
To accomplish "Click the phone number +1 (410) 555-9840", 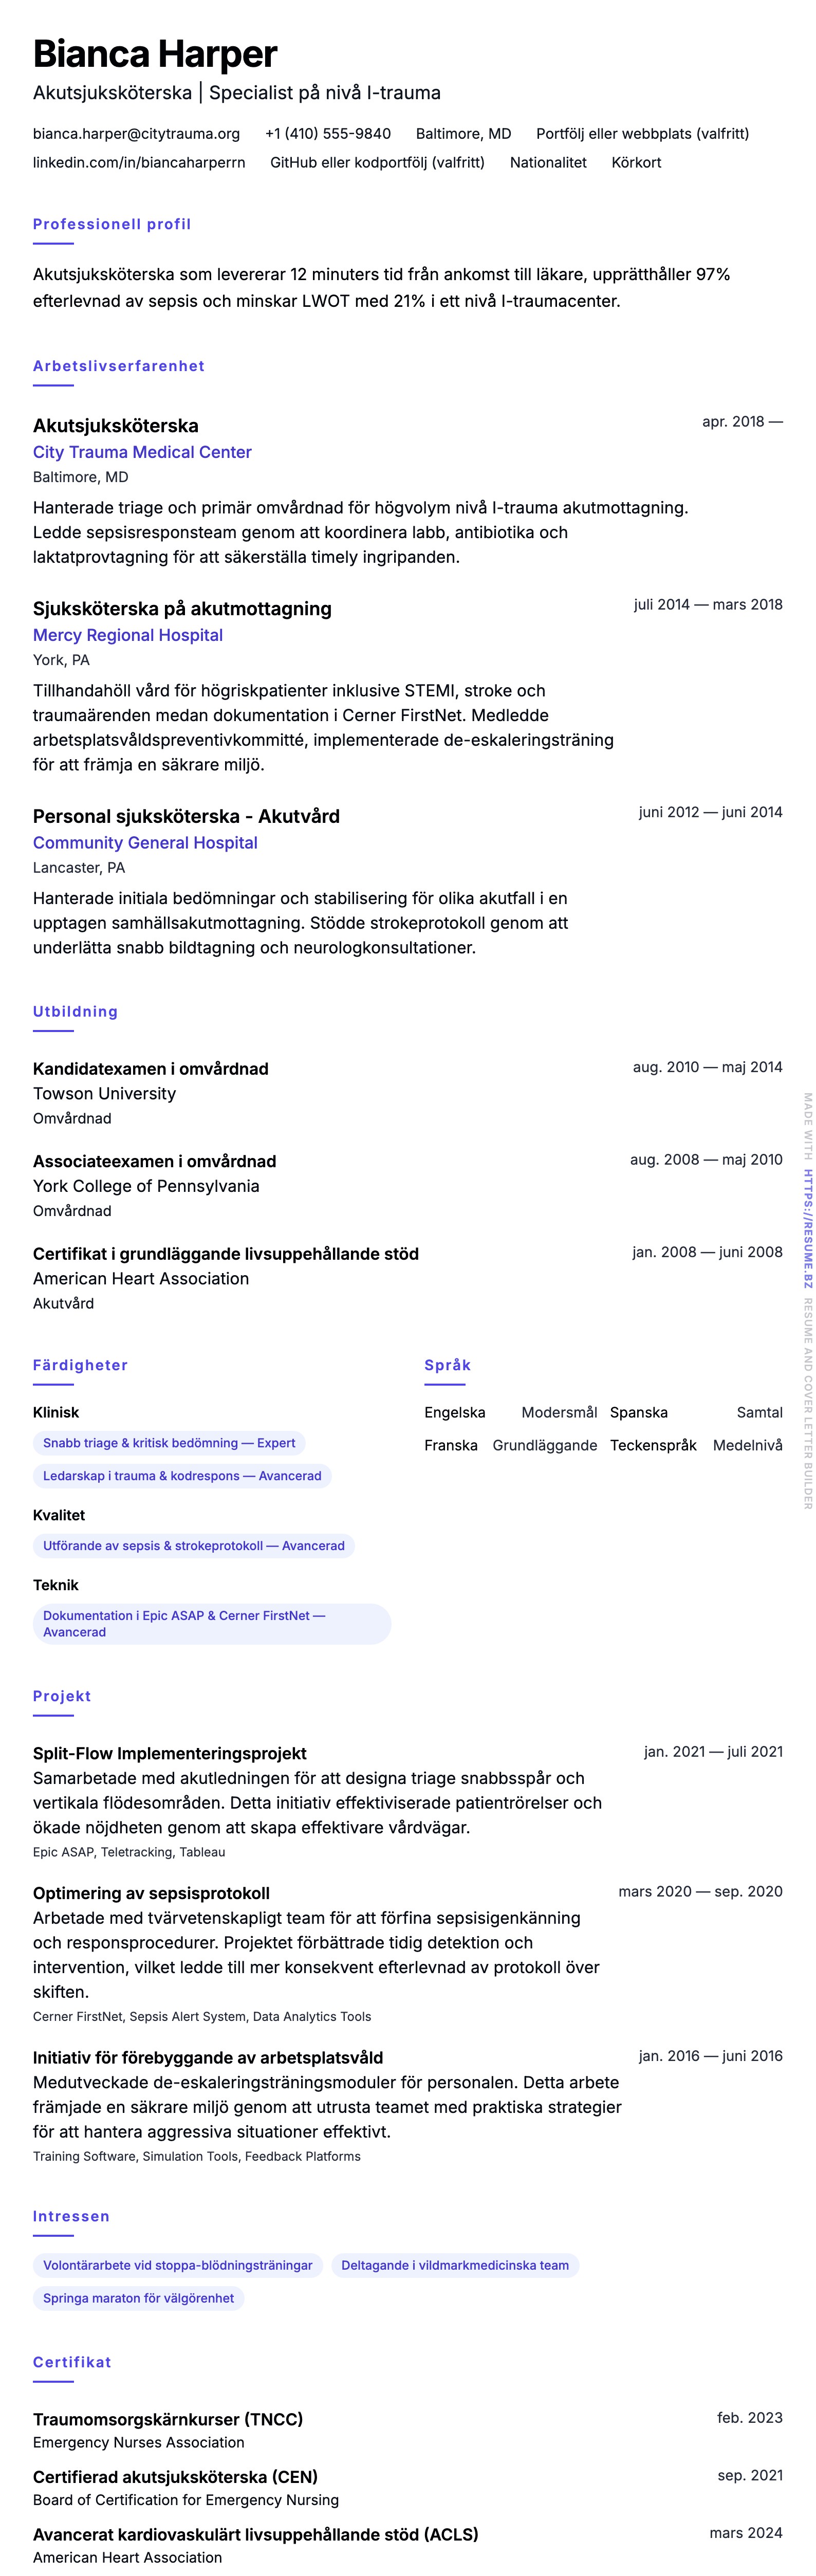I will coord(328,134).
